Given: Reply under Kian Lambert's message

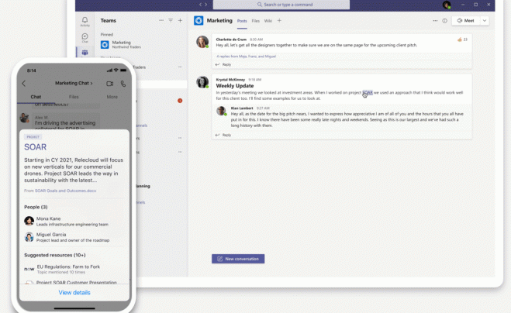Looking at the screenshot, I should pos(223,135).
